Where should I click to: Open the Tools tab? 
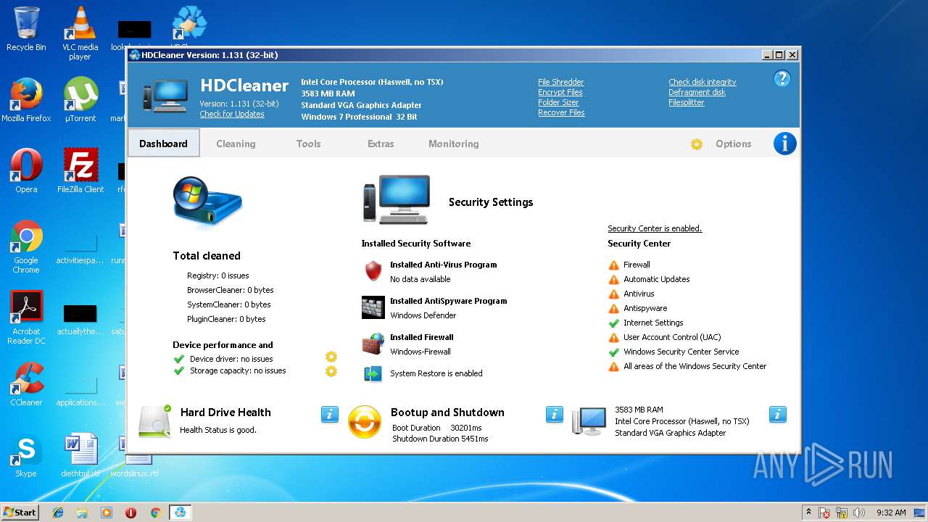(x=308, y=144)
